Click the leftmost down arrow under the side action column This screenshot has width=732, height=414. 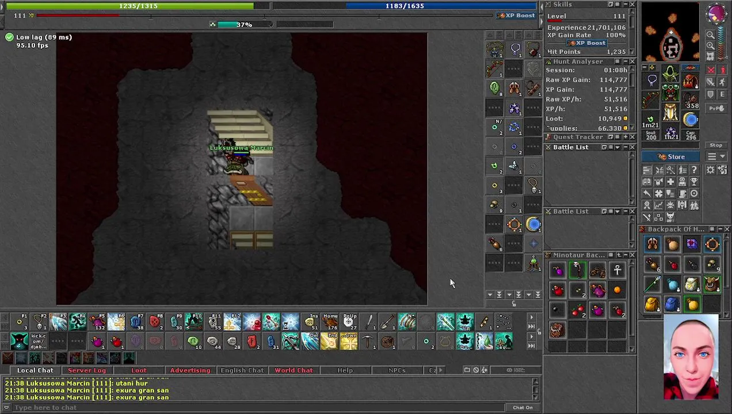coord(490,295)
